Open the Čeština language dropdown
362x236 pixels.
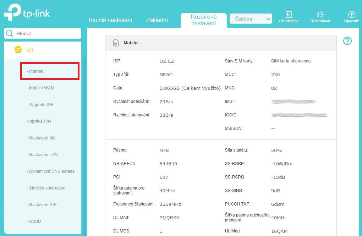point(251,19)
